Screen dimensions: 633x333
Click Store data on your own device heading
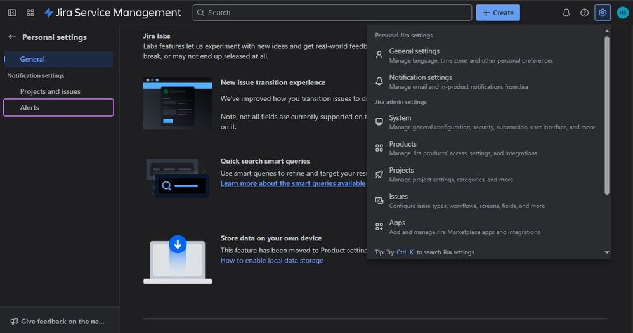click(271, 238)
